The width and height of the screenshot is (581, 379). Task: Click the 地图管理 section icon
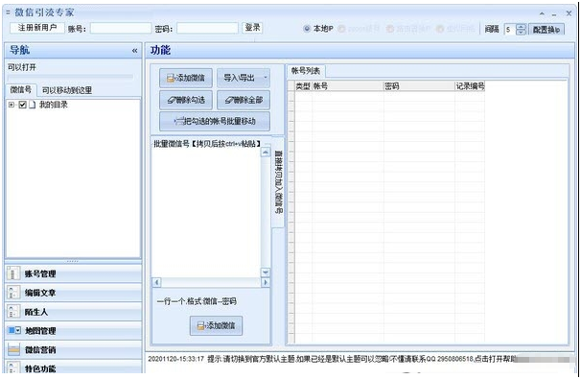[14, 330]
